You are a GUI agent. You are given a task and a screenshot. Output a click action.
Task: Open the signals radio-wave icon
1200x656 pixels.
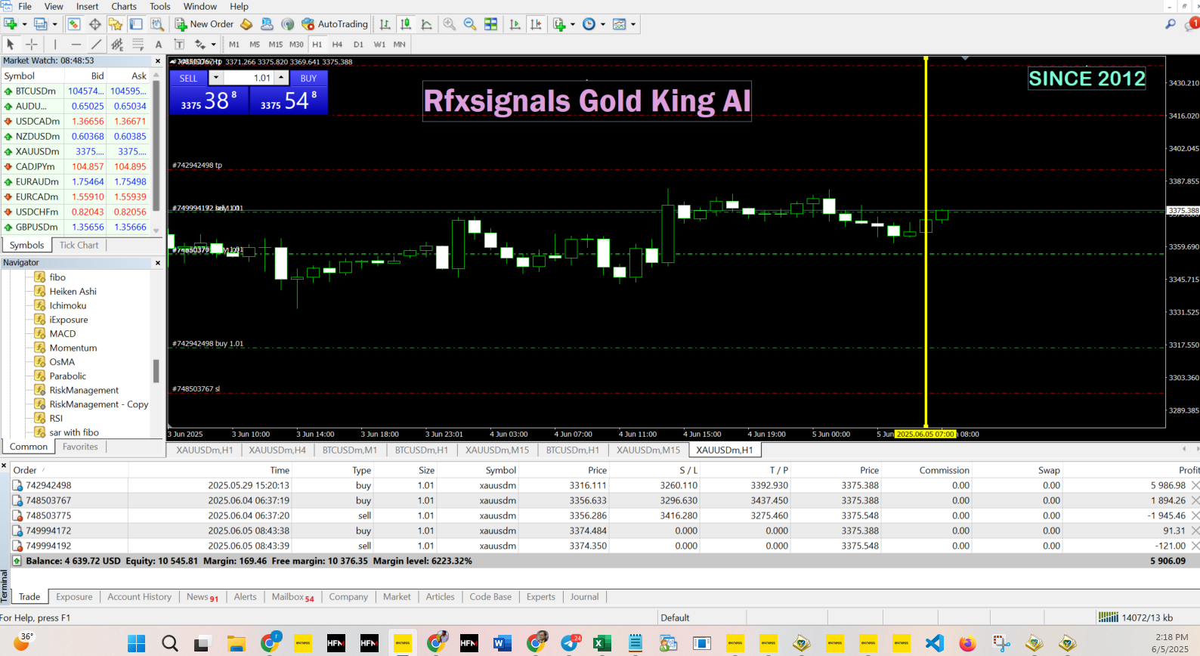tap(287, 24)
